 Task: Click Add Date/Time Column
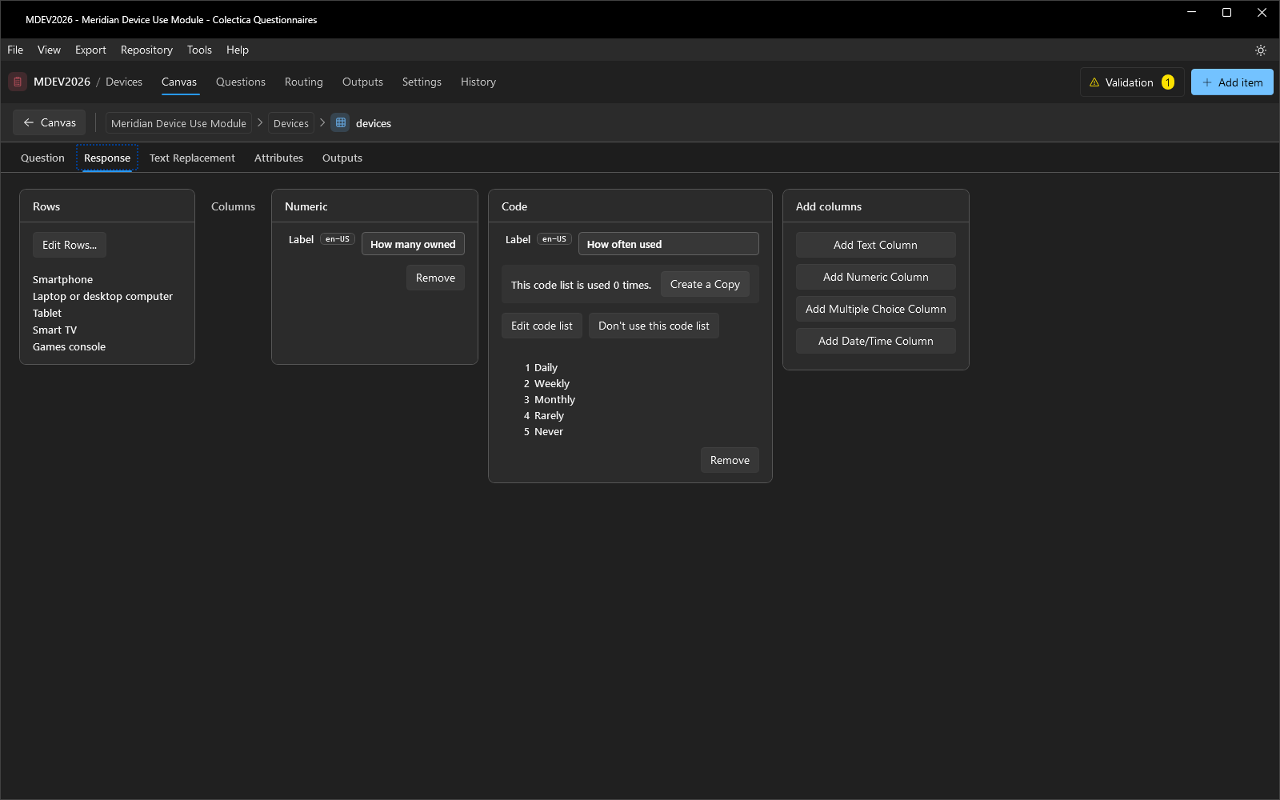coord(875,341)
